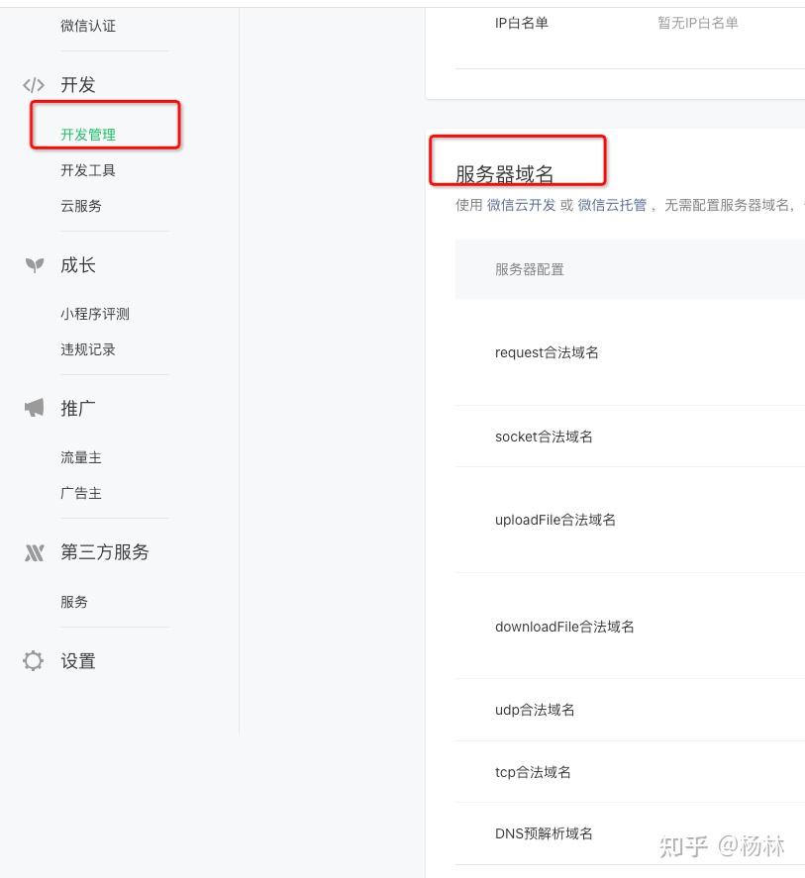Viewport: 805px width, 878px height.
Task: Open 服务 under 第三方服务
Action: click(x=74, y=602)
